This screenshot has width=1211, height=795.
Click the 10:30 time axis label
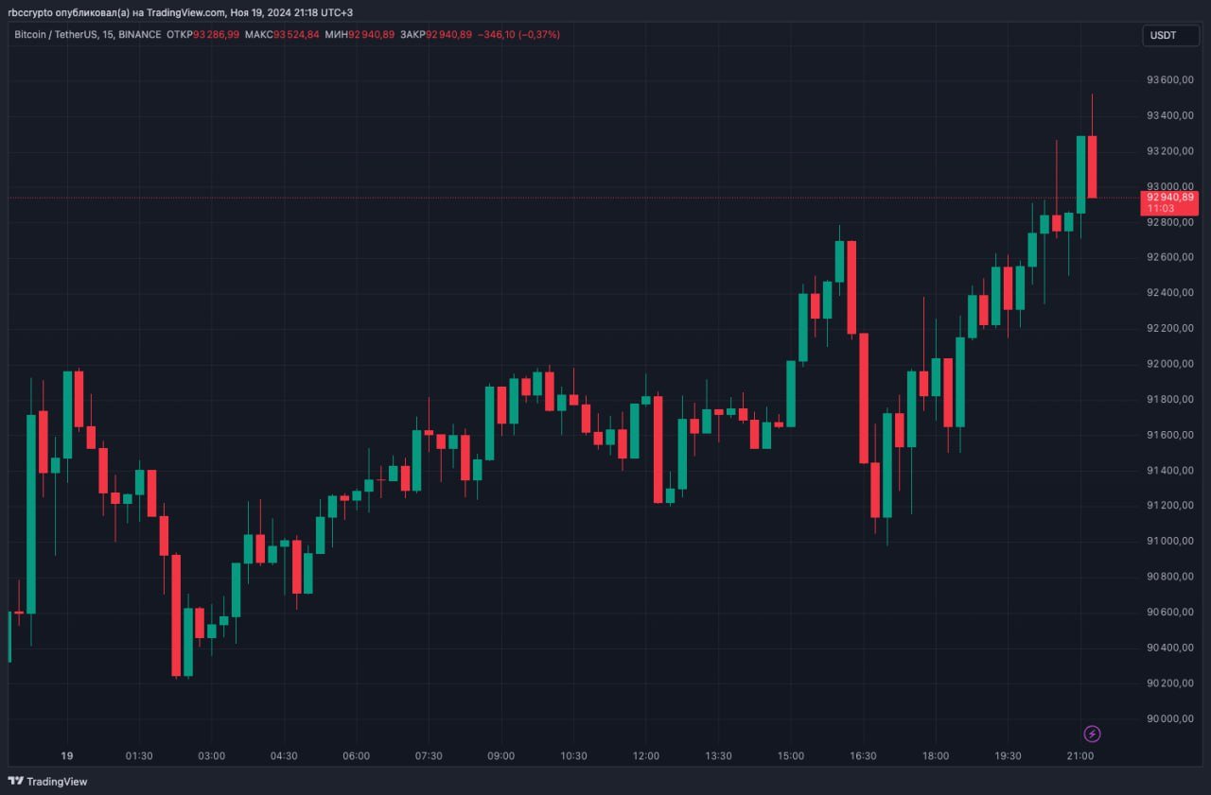(573, 756)
